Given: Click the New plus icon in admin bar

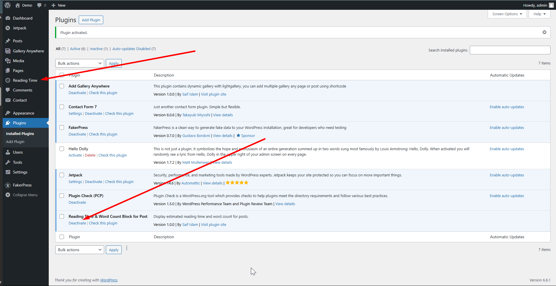Looking at the screenshot, I should pyautogui.click(x=53, y=5).
